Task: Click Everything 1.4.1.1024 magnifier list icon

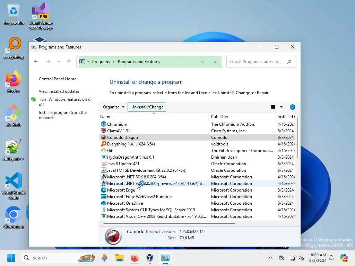Action: tap(103, 144)
